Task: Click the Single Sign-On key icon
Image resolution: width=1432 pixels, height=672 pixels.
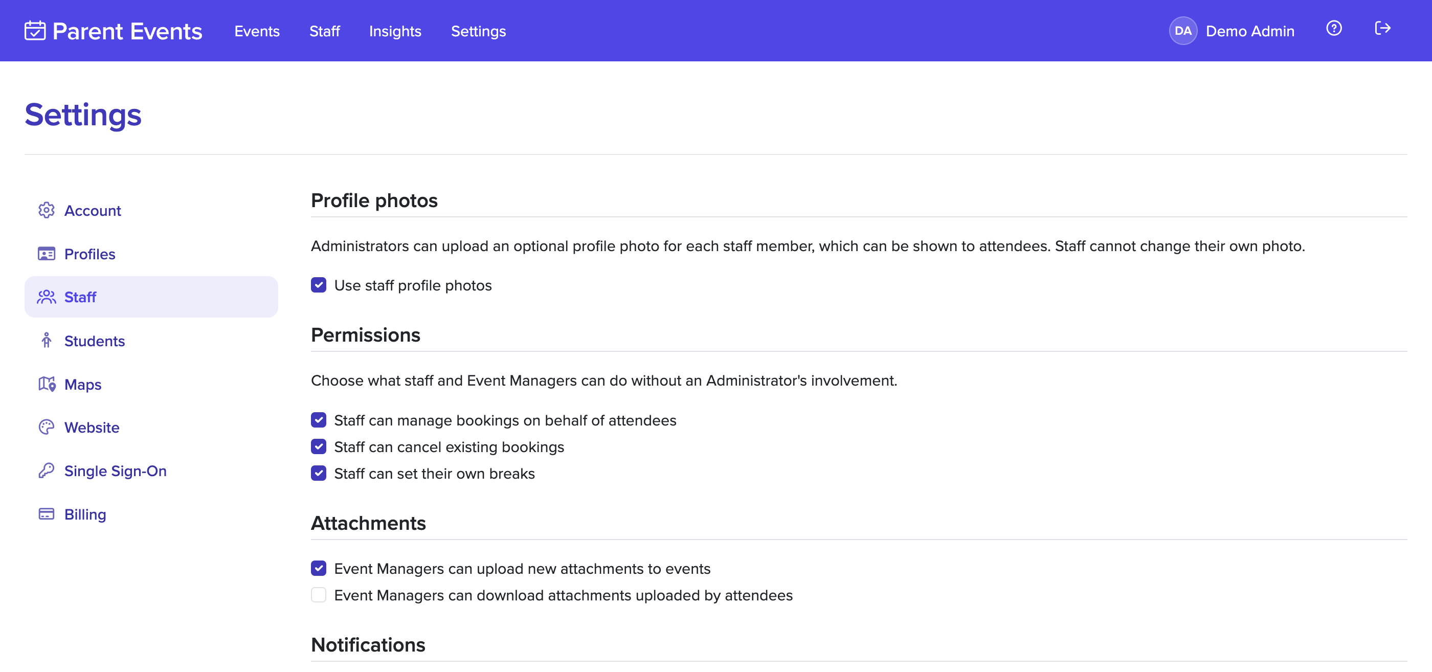Action: point(47,470)
